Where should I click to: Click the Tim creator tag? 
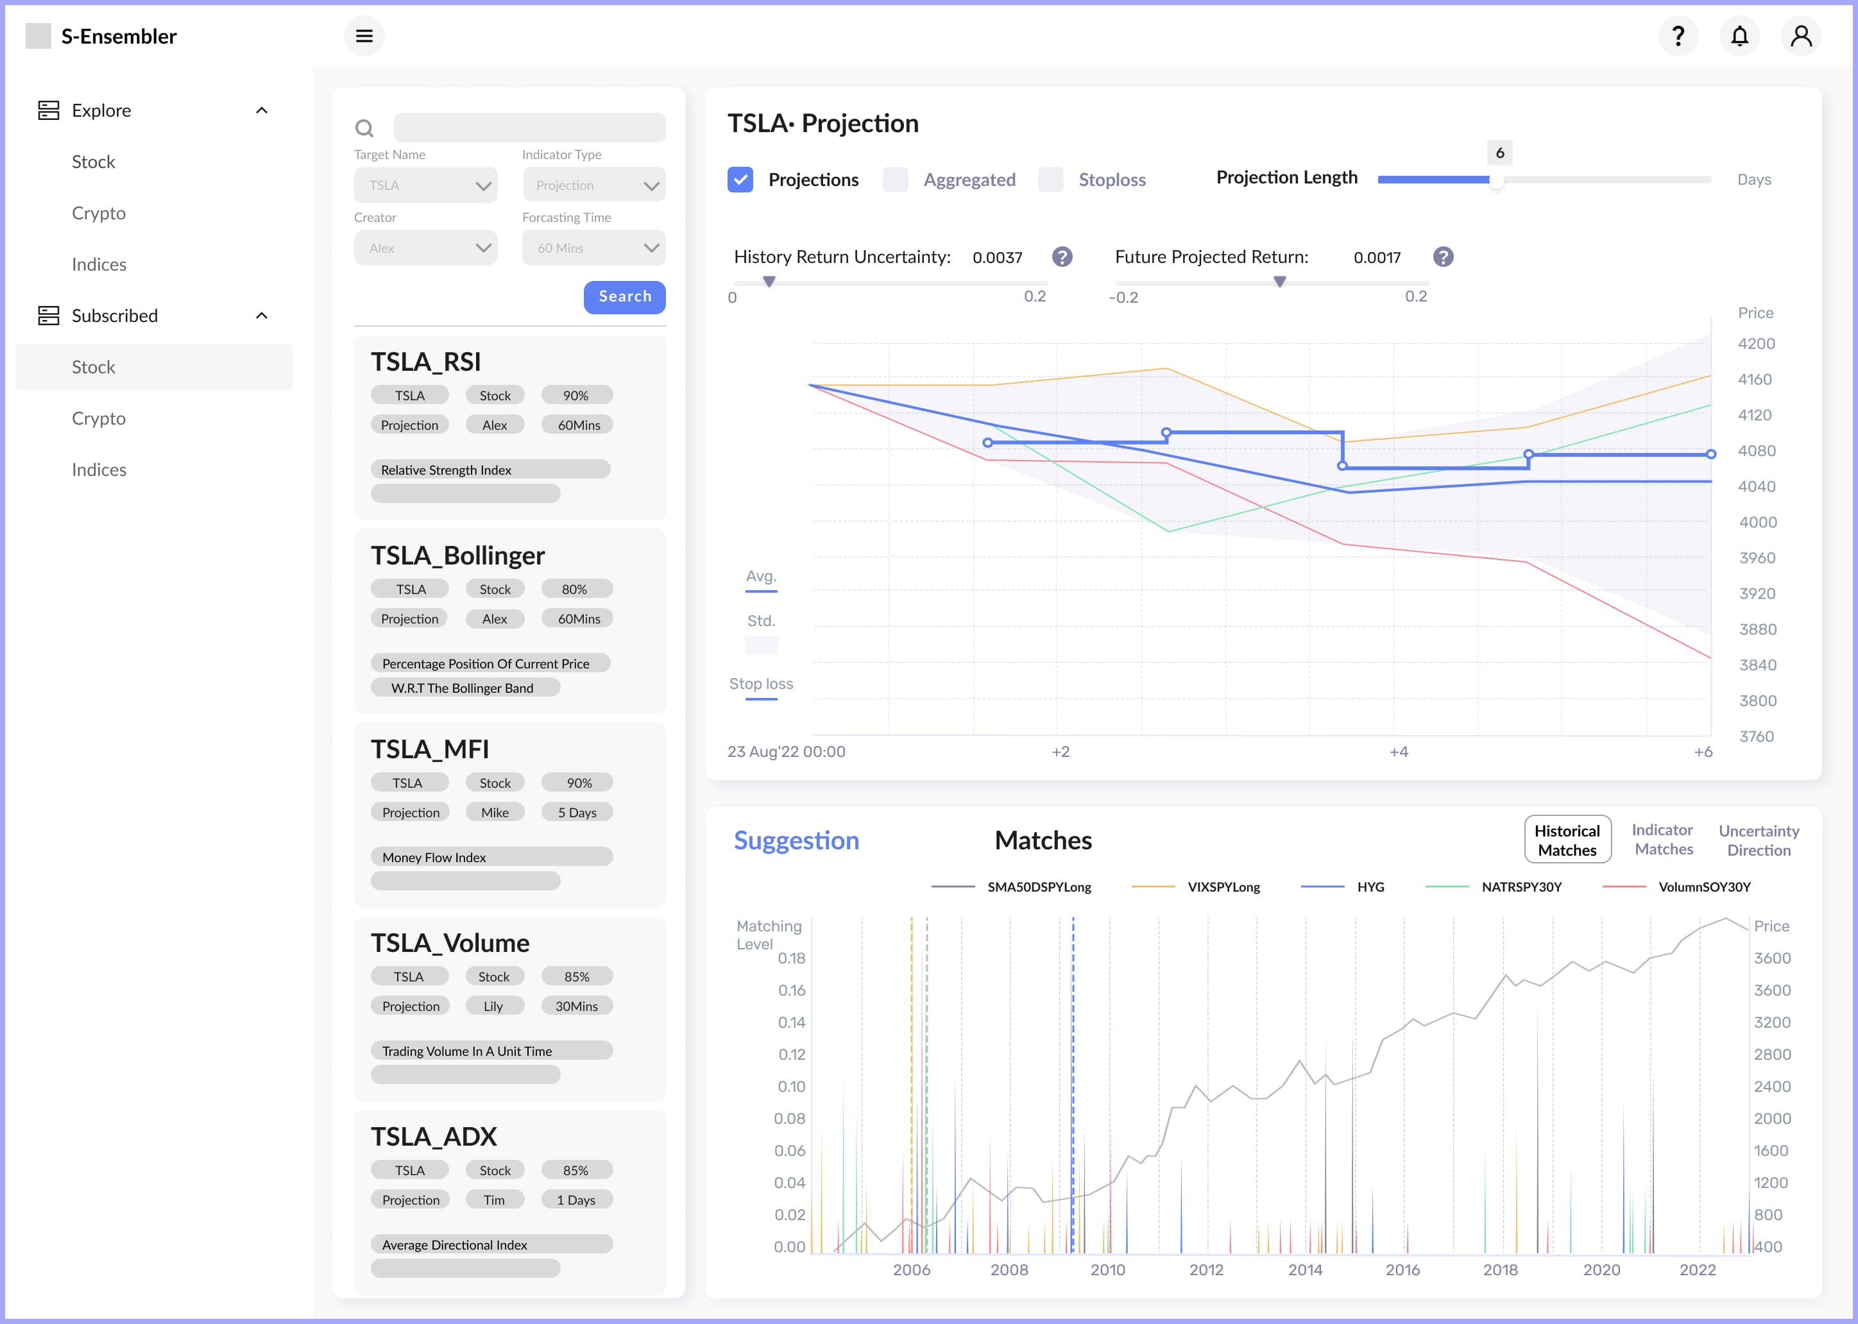point(493,1200)
